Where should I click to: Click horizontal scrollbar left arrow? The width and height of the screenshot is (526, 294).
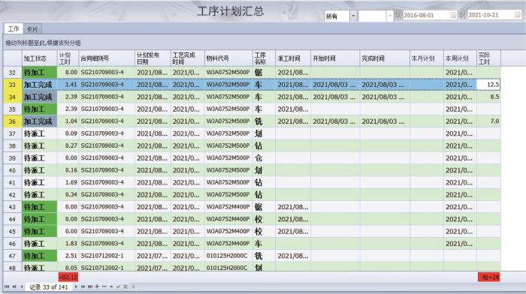(x=133, y=286)
